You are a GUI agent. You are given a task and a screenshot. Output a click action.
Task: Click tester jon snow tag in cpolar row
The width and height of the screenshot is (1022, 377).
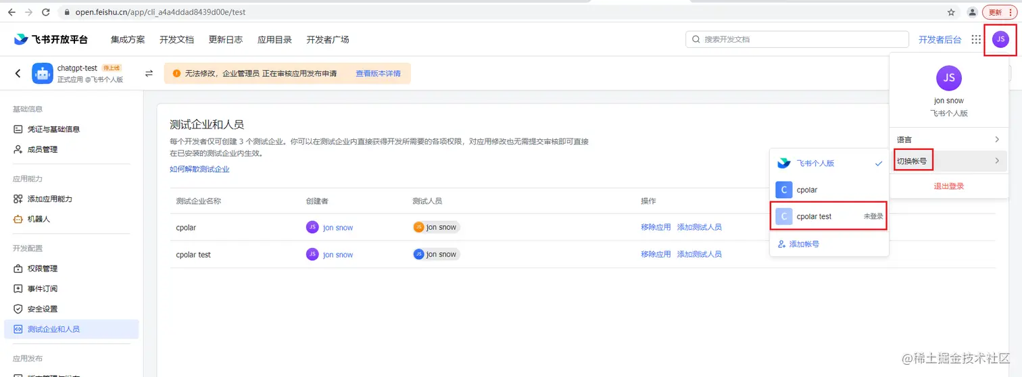(436, 227)
